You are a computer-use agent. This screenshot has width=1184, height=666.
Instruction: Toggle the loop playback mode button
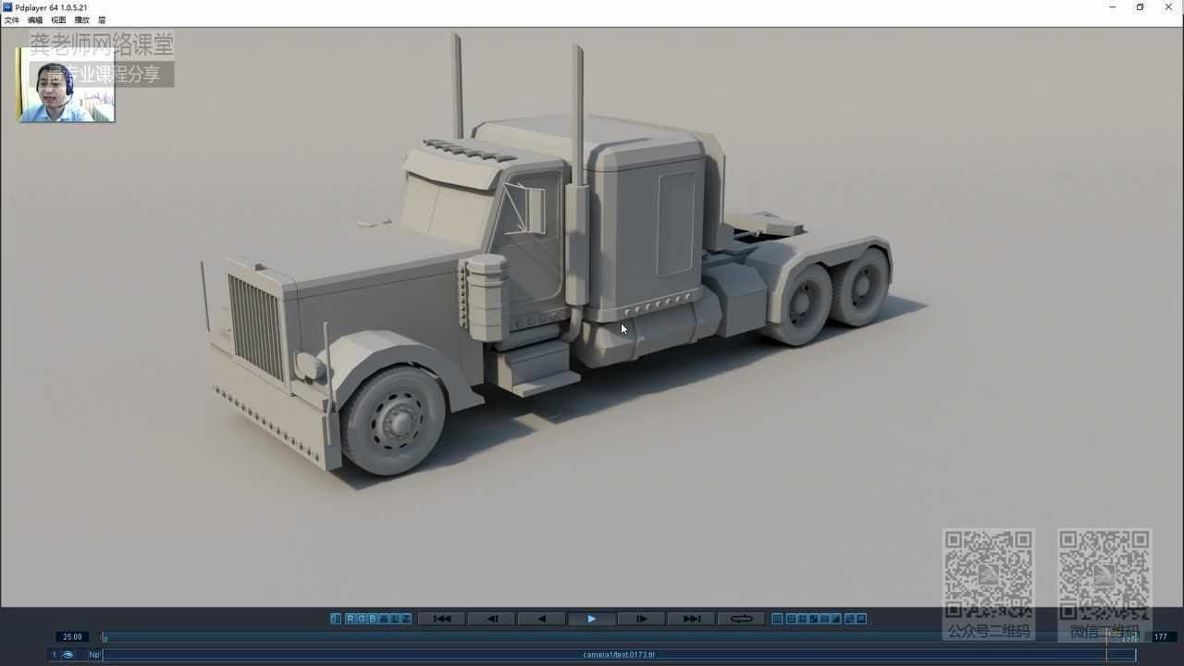point(741,619)
